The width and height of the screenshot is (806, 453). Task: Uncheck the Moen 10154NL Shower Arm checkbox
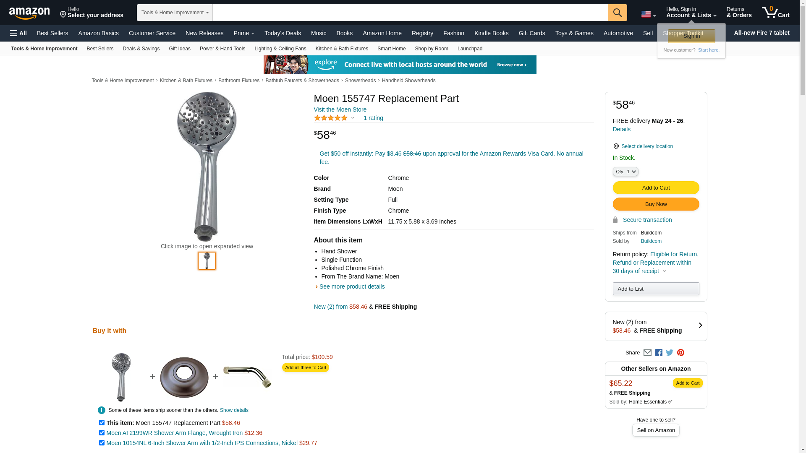[102, 443]
